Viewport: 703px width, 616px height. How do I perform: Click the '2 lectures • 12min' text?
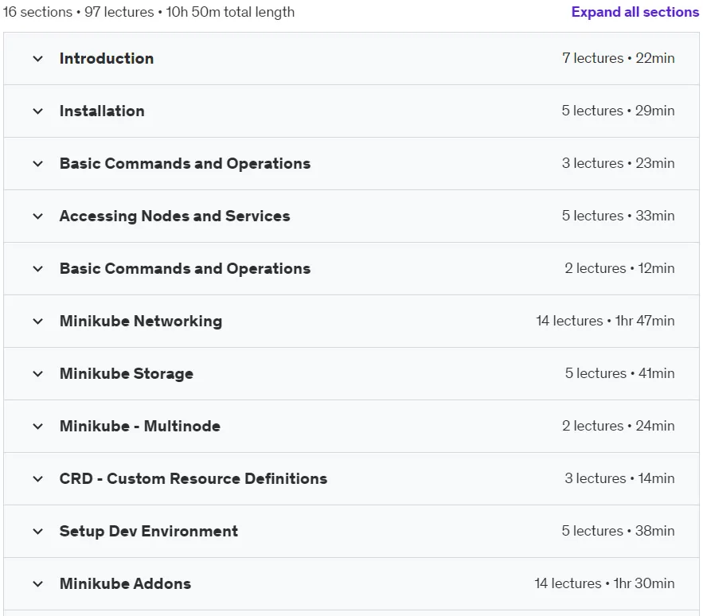click(619, 268)
